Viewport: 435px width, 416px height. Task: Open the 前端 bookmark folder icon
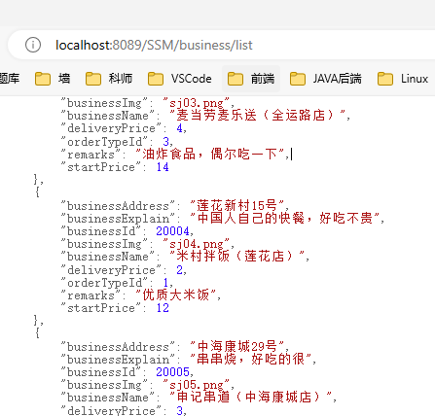[236, 79]
